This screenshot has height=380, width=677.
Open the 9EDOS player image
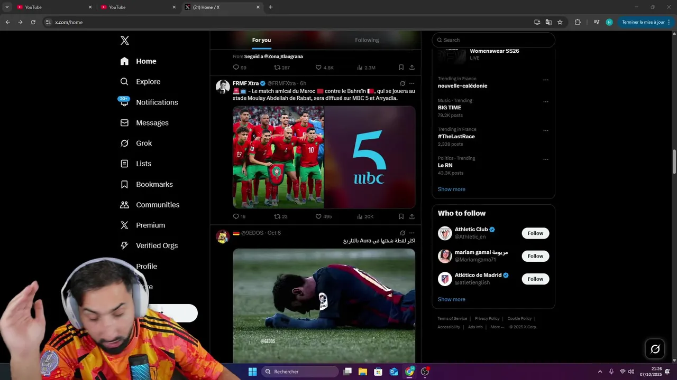click(324, 306)
